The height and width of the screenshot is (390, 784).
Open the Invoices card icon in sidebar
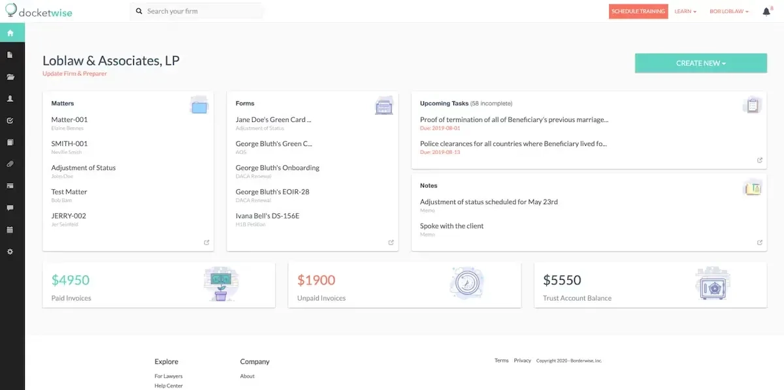click(x=10, y=185)
